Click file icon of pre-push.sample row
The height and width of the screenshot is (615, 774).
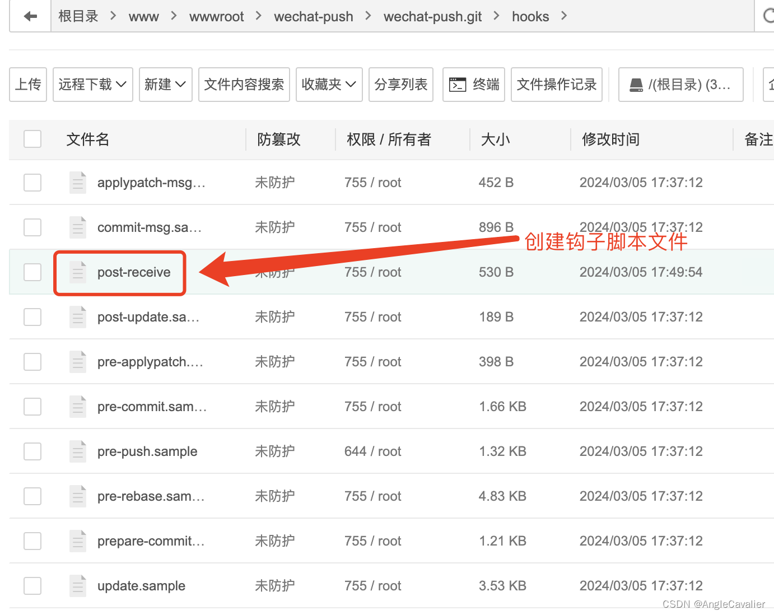click(78, 451)
